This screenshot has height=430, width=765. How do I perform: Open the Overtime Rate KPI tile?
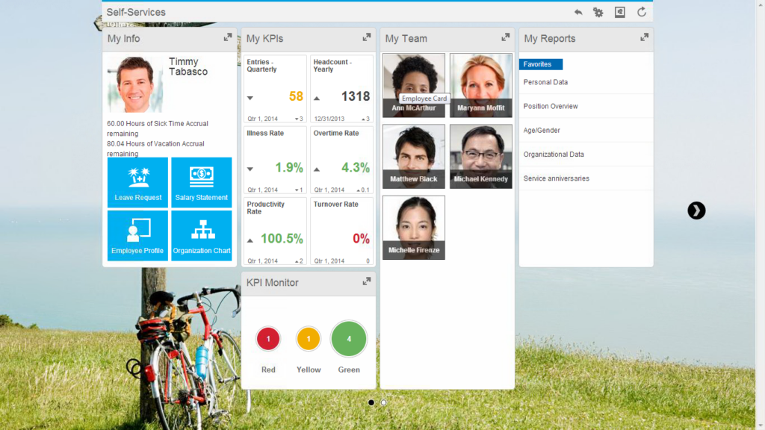click(x=341, y=160)
